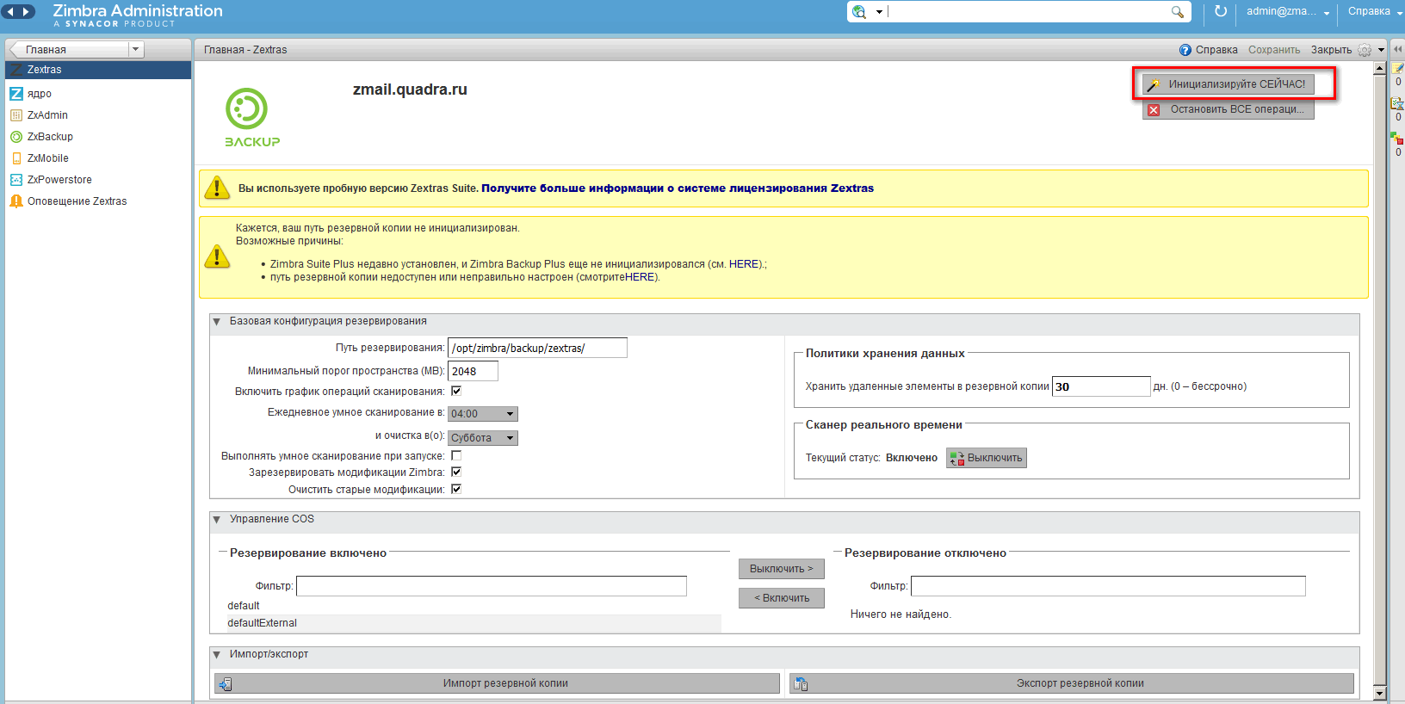Open ZxAdmin module
This screenshot has height=704, width=1405.
47,115
